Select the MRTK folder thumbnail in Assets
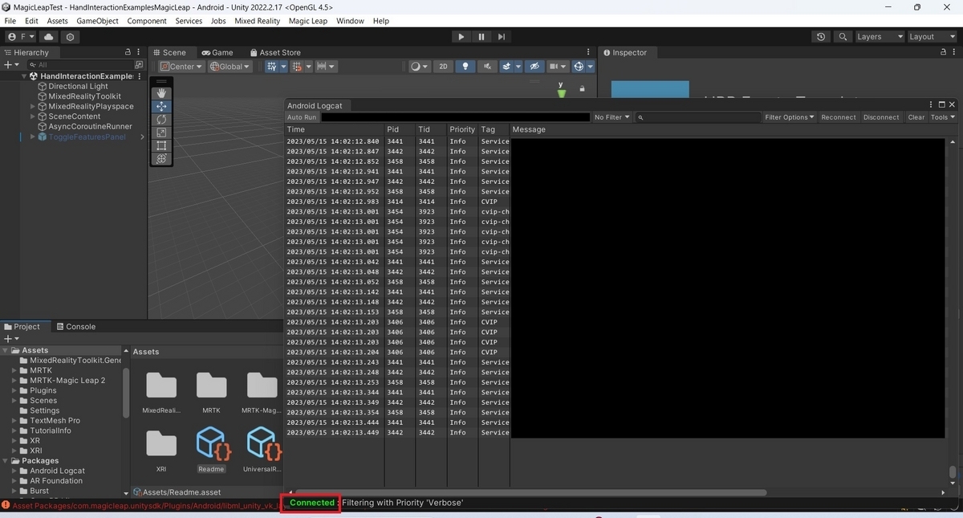This screenshot has height=518, width=963. click(211, 392)
